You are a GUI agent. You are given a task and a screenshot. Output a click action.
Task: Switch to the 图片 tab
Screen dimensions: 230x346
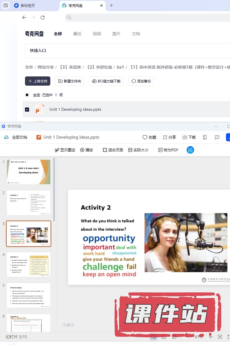[x=116, y=34]
